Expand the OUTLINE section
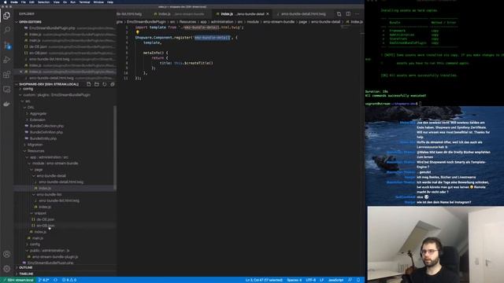The height and width of the screenshot is (283, 504). pyautogui.click(x=26, y=267)
